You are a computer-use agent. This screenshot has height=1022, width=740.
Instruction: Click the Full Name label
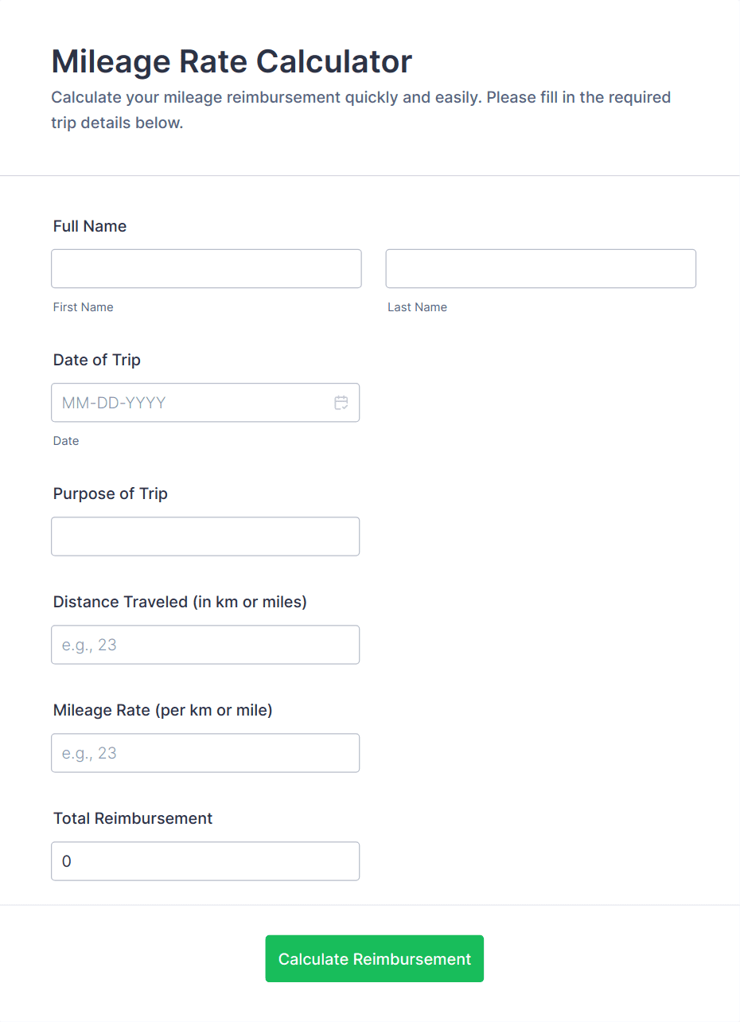(x=90, y=226)
